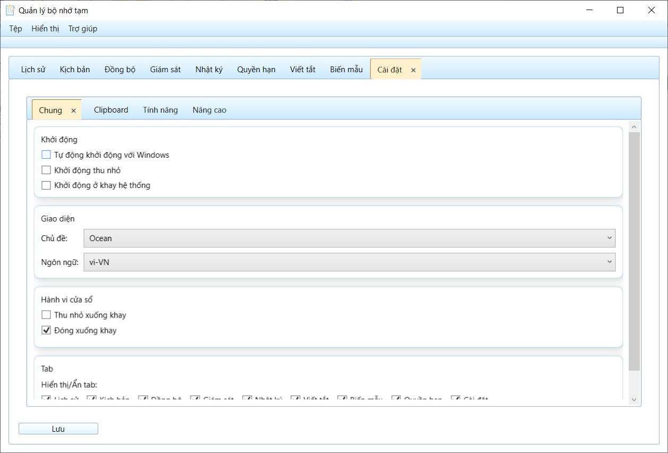Viewport: 668px width, 453px height.
Task: Expand the Ngôn ngữ language dropdown
Action: tap(349, 262)
